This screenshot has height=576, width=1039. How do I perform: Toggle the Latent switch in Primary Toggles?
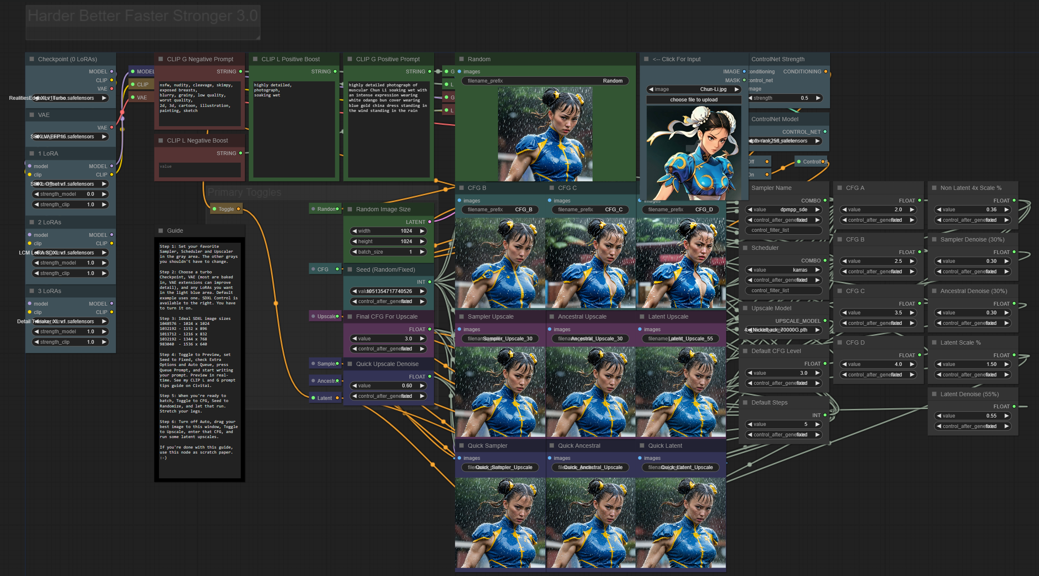(325, 398)
